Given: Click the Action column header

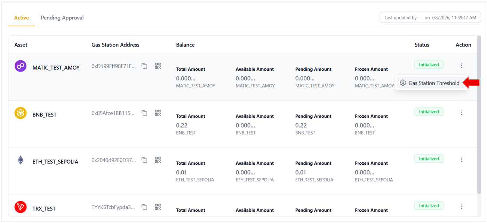Looking at the screenshot, I should point(463,45).
